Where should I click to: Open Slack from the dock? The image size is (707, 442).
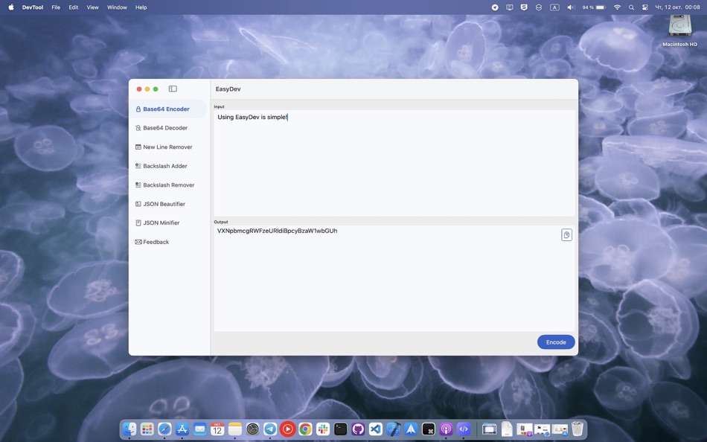click(323, 429)
